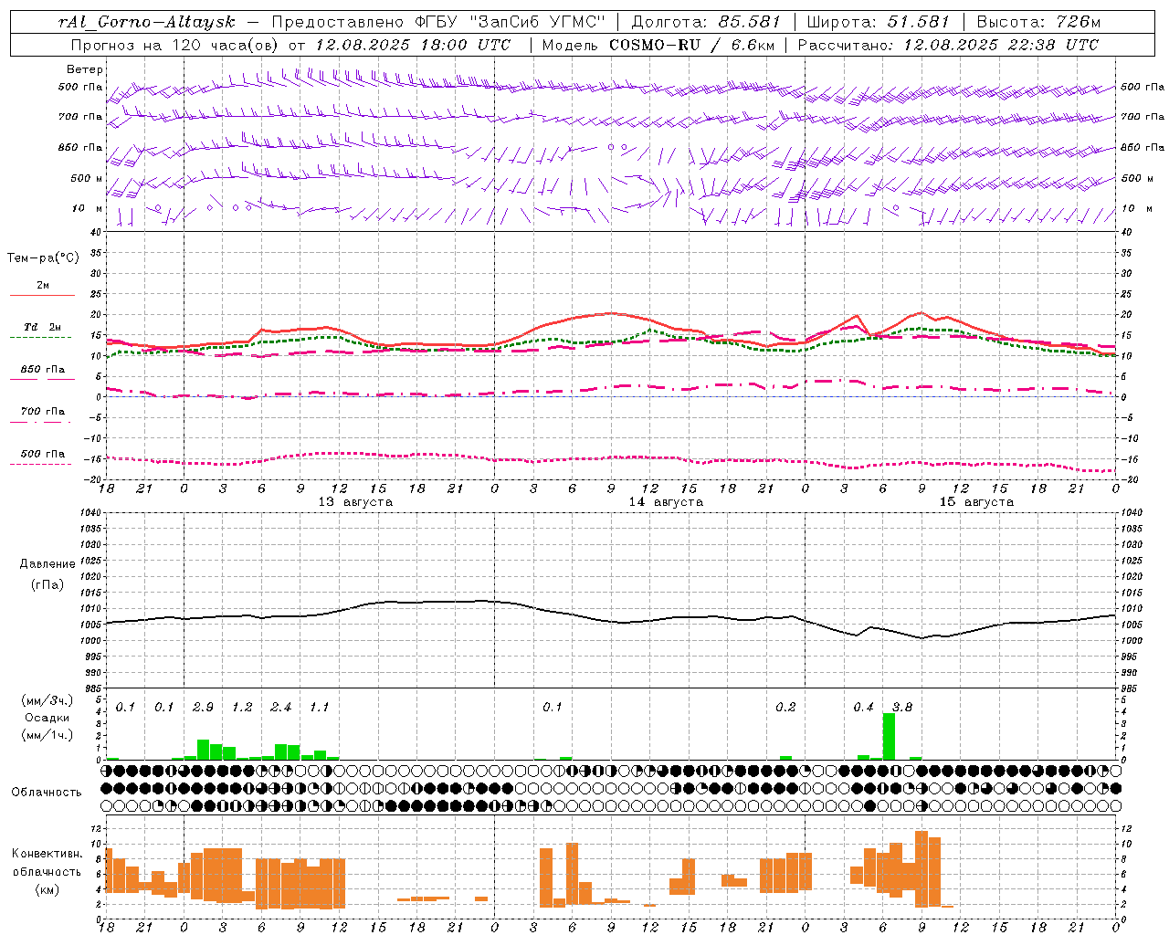Screen dimensions: 1169x935
Task: Click the Давление pressure label
Action: (47, 564)
